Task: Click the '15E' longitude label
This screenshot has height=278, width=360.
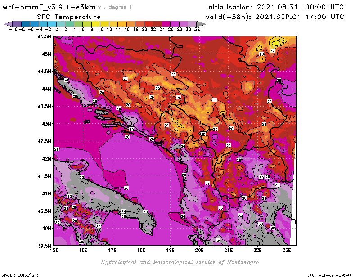Action: point(54,250)
